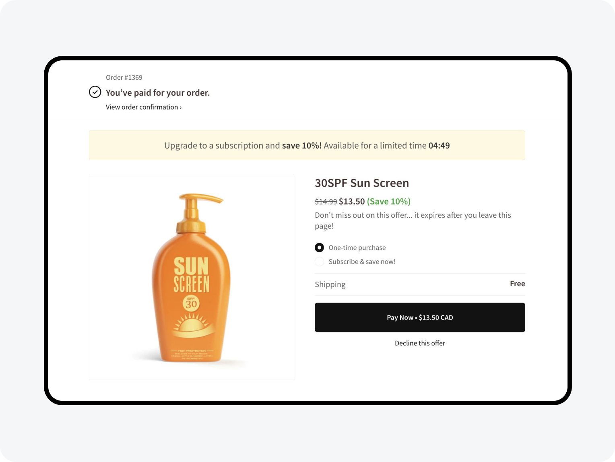Open the View order confirmation link
The image size is (615, 462).
[143, 107]
